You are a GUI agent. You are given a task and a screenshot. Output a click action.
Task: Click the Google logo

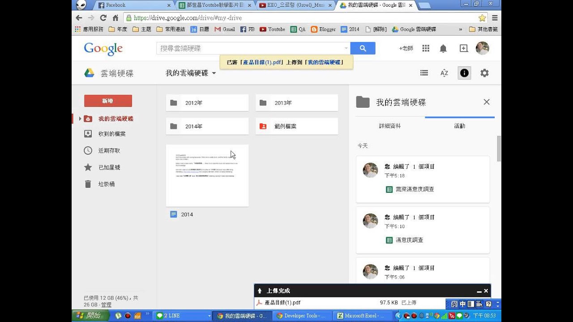(103, 49)
